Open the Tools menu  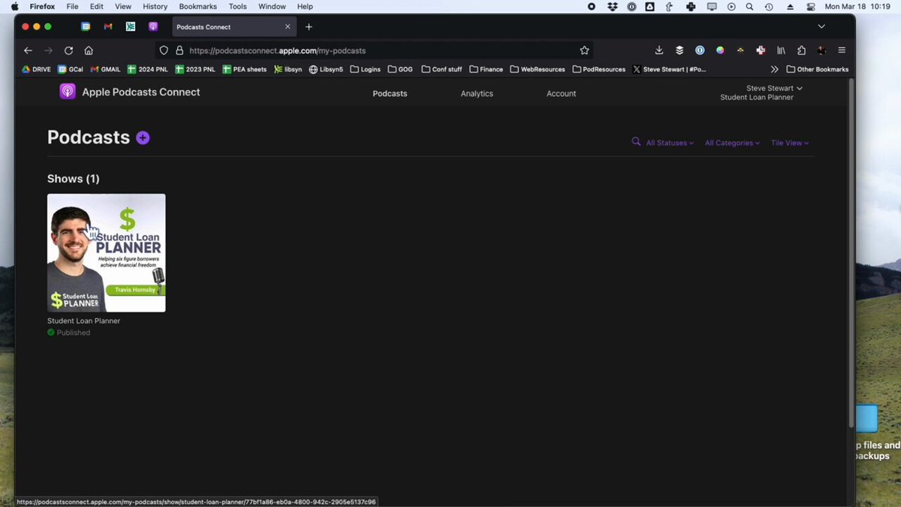[237, 6]
